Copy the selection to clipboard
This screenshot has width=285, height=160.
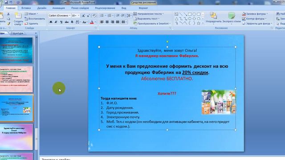[8, 19]
